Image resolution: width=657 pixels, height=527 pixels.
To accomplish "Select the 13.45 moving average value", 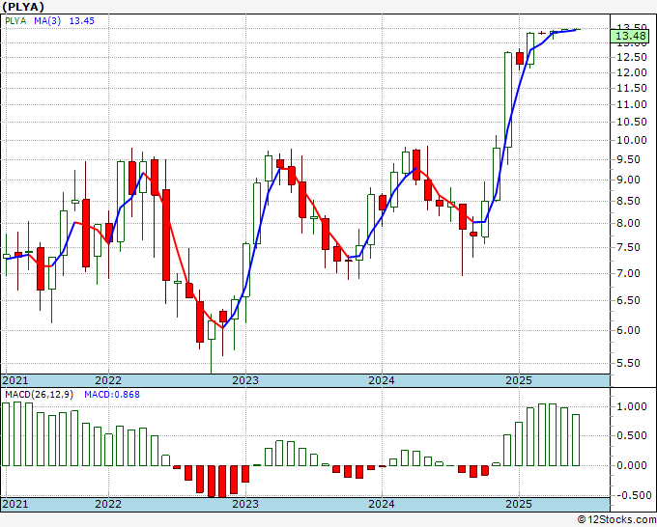I will click(82, 21).
